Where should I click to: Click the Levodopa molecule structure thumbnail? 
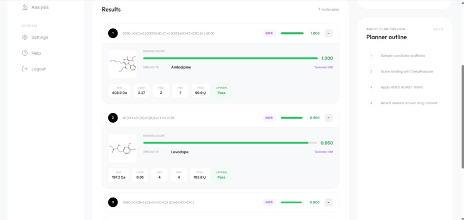[123, 149]
